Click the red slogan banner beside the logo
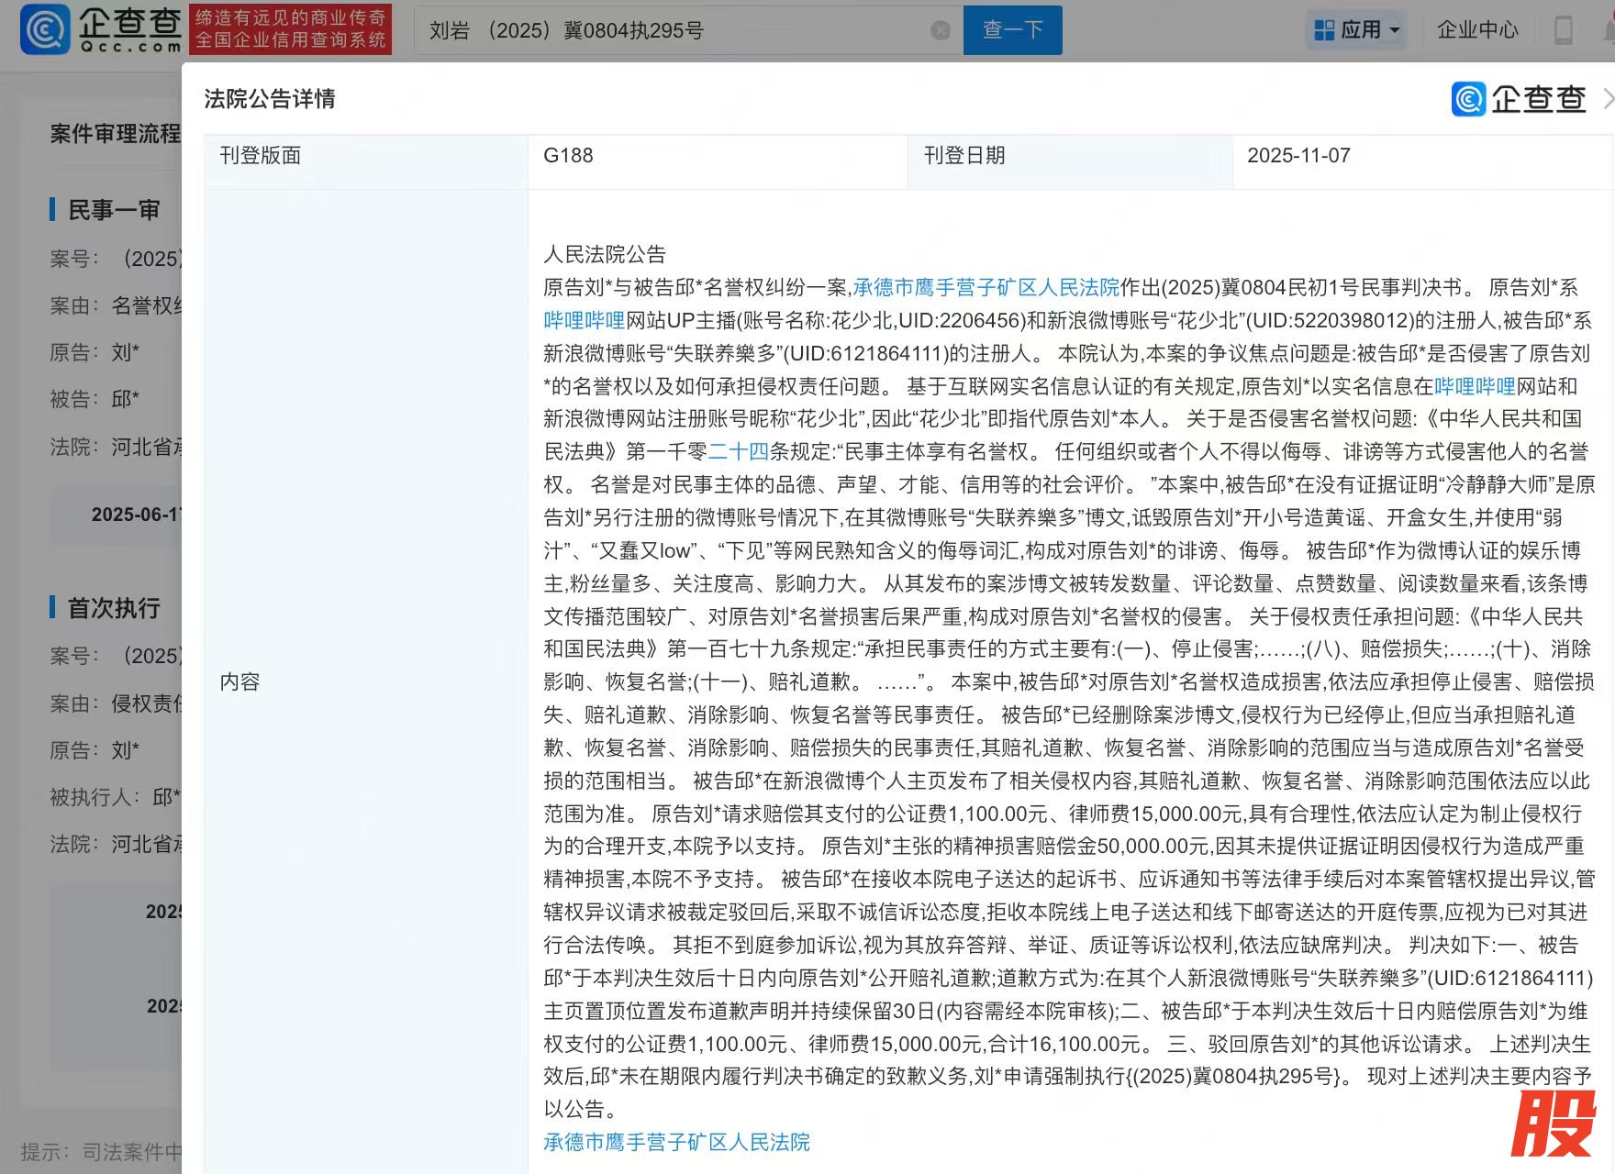Viewport: 1615px width, 1174px height. click(290, 29)
